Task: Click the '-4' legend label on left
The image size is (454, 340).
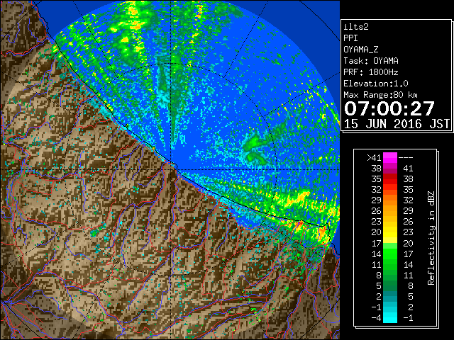Action: point(376,317)
